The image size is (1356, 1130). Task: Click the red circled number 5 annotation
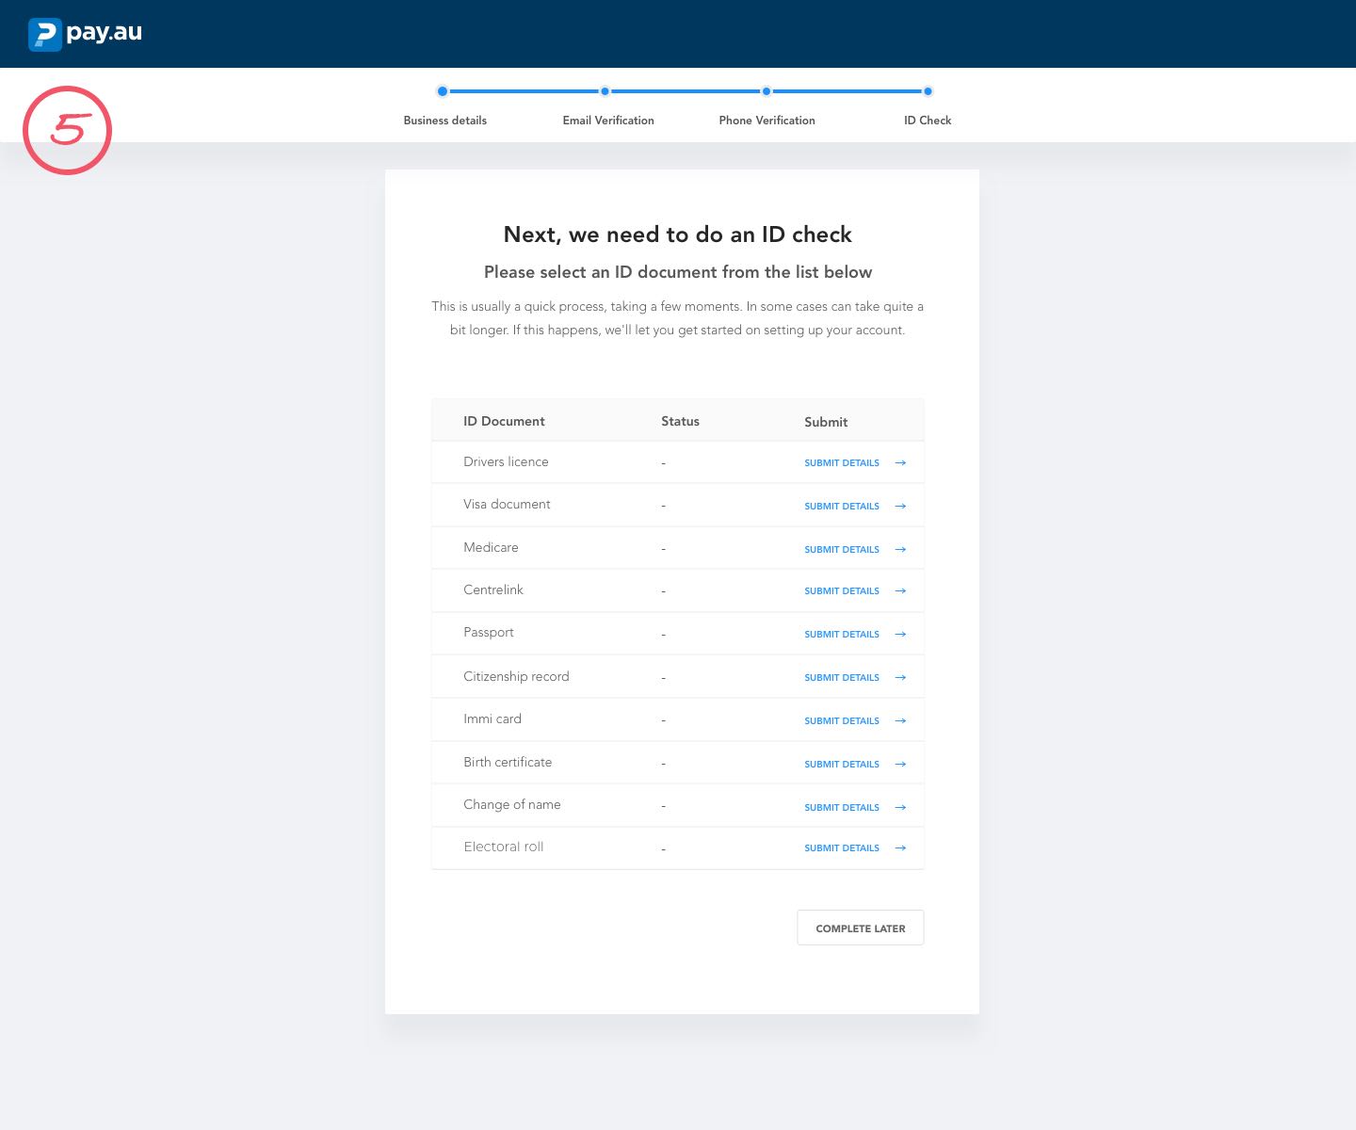[67, 130]
